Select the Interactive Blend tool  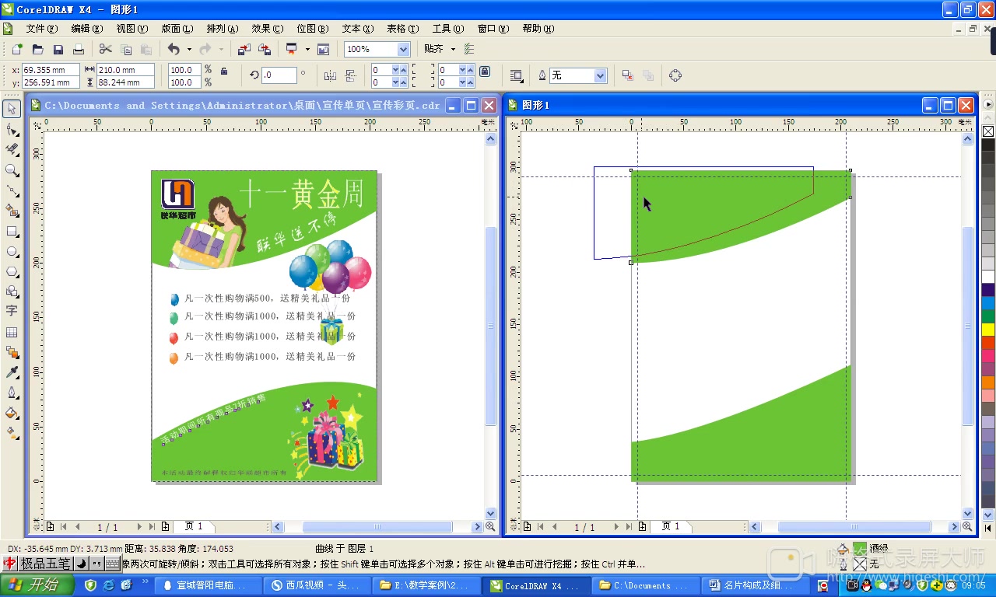click(12, 352)
